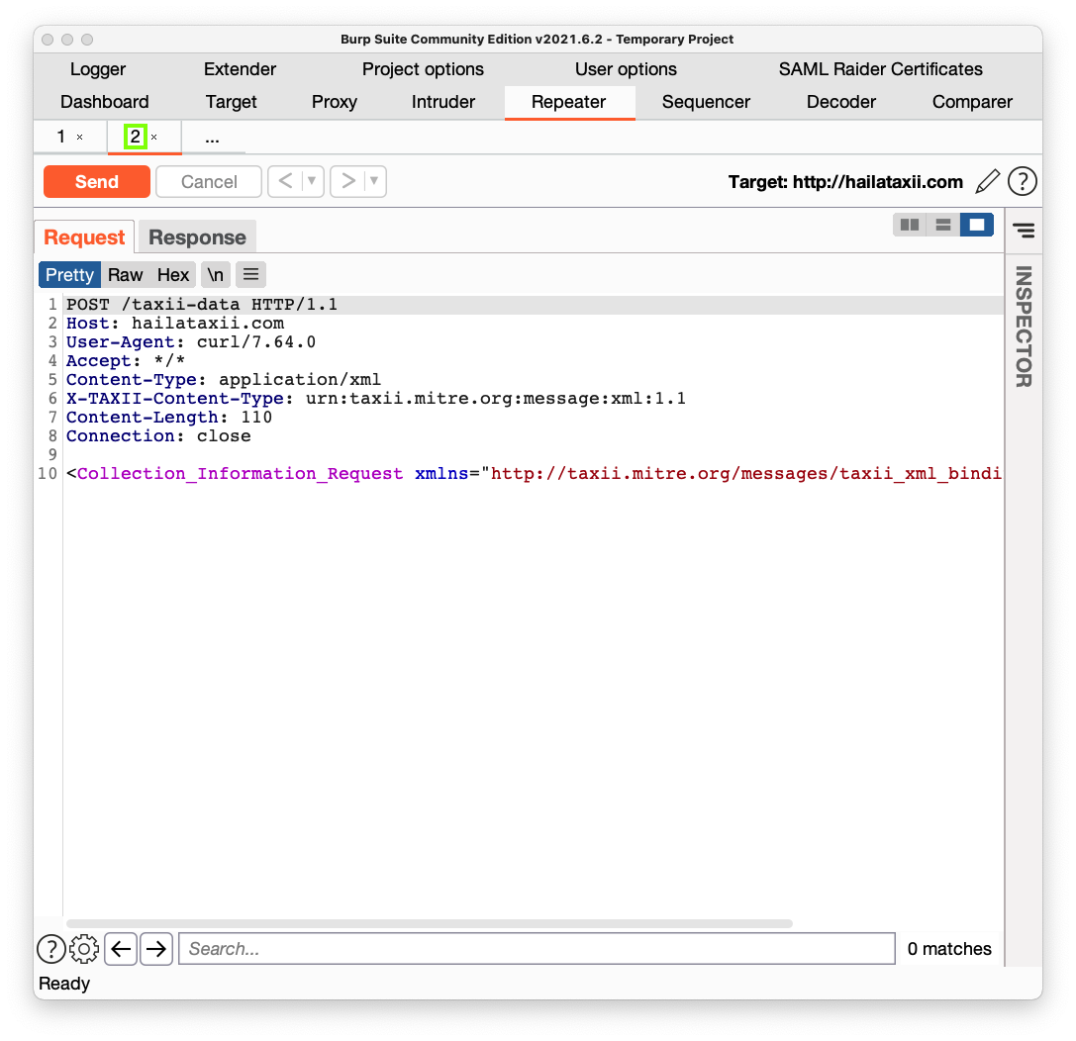The image size is (1076, 1041).
Task: Open search settings gear icon
Action: point(84,949)
